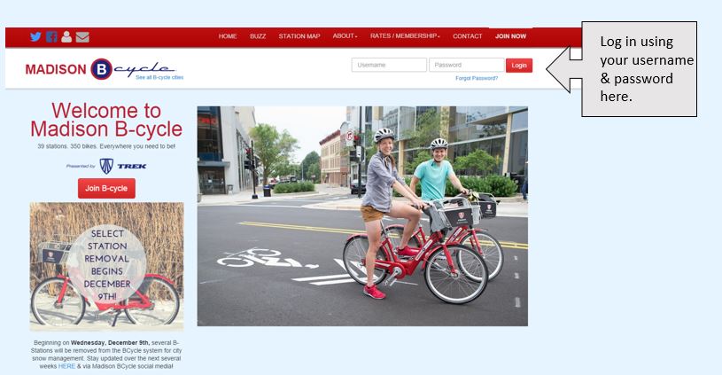Select JOIN NOW in navigation
722x375 pixels.
tap(510, 36)
